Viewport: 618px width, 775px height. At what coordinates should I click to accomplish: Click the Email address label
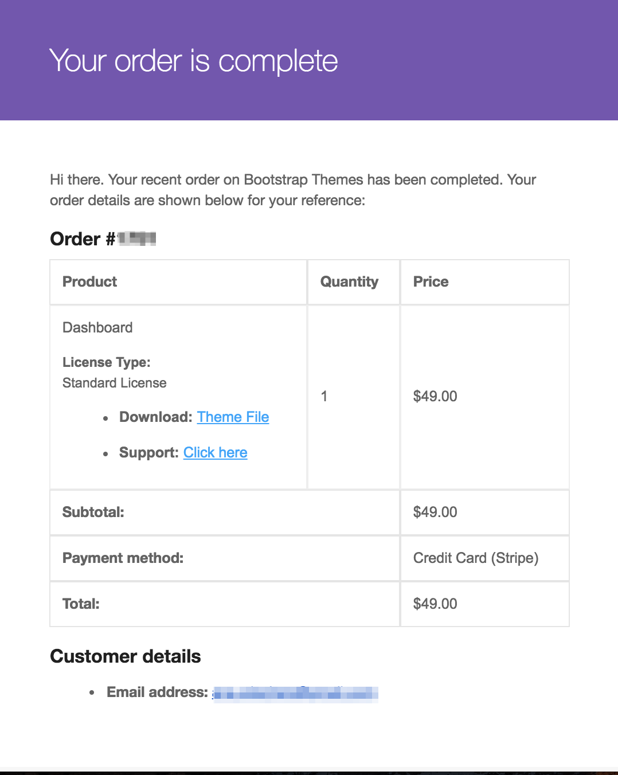pyautogui.click(x=157, y=692)
